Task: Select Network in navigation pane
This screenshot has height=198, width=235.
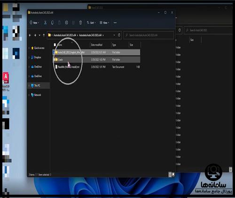Action: (x=38, y=95)
